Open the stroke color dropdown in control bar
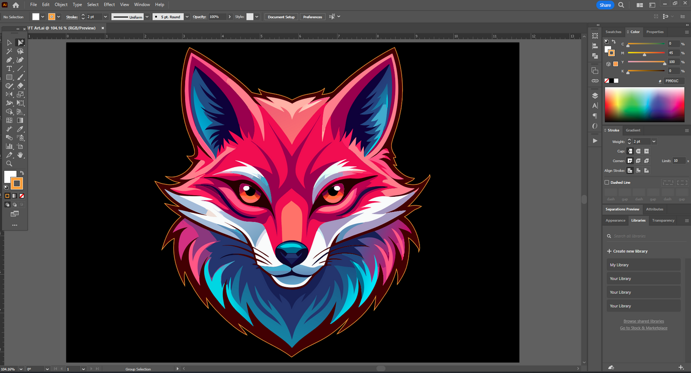The image size is (691, 373). pos(58,17)
